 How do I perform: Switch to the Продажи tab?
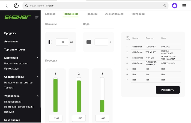91,14
